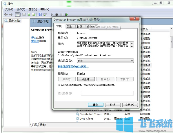The width and height of the screenshot is (173, 133).
Task: Select 服务(本地) in left tree pane
Action: [x=12, y=21]
